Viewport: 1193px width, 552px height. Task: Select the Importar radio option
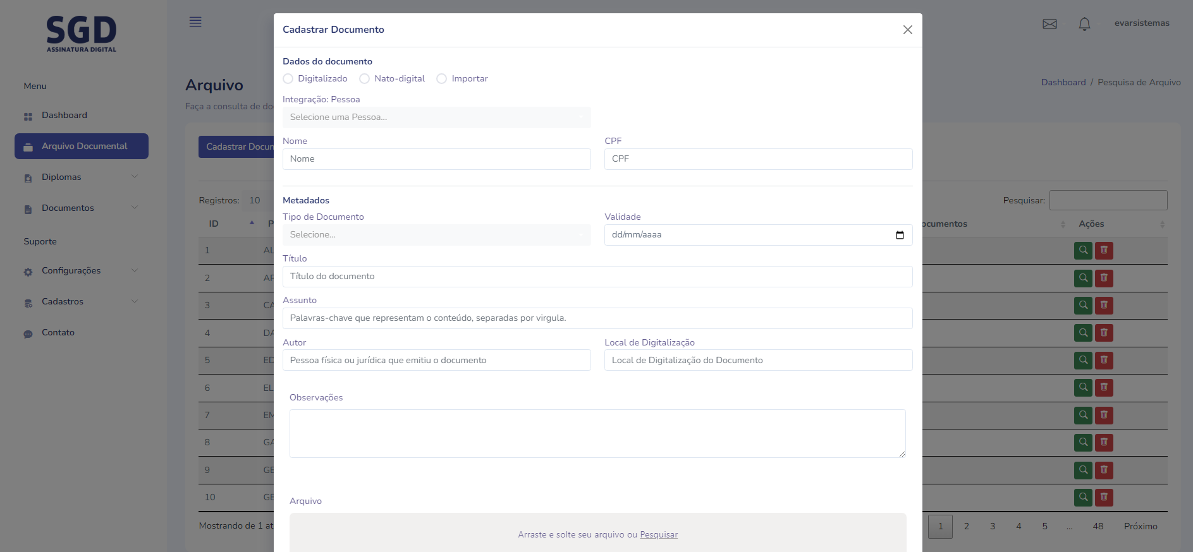[442, 79]
